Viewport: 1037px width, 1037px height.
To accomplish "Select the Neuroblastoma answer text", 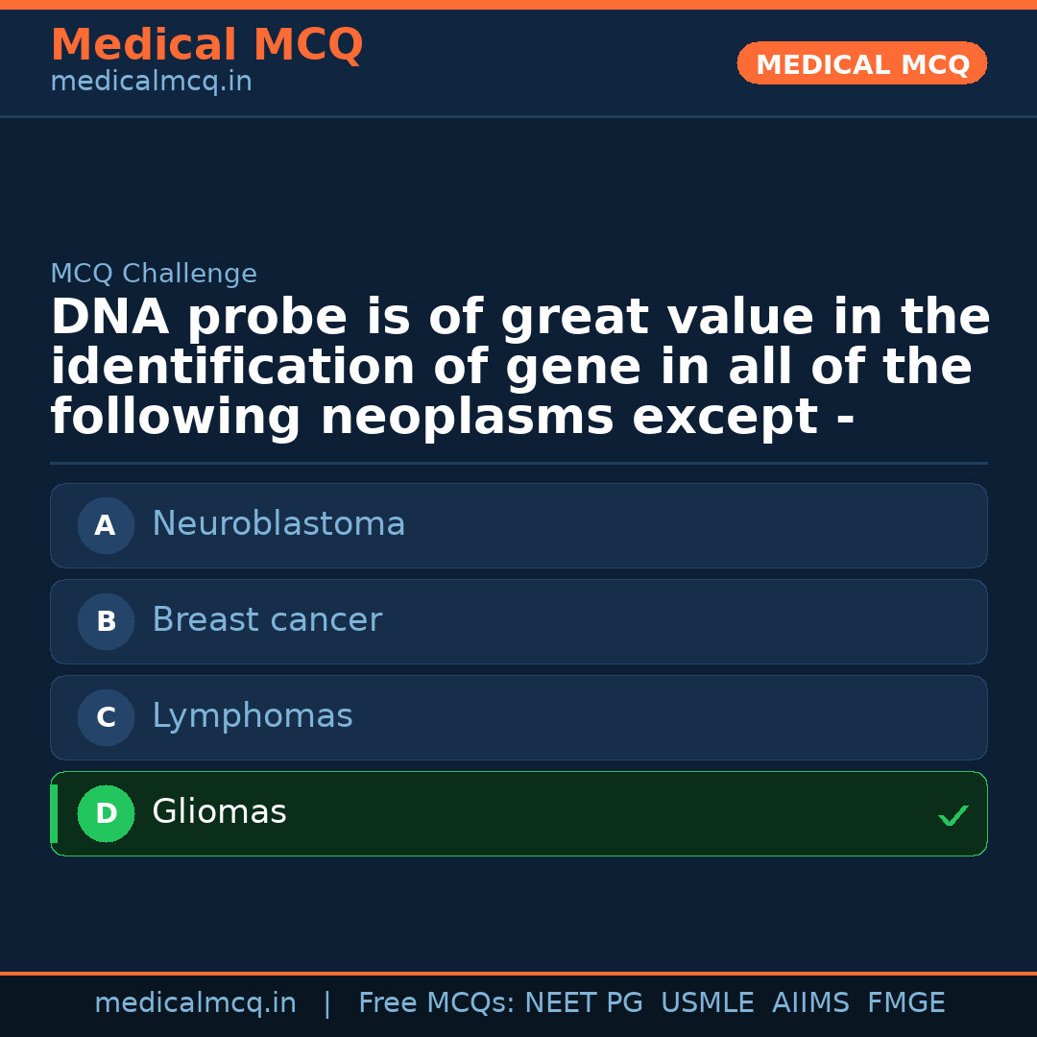I will [x=278, y=524].
